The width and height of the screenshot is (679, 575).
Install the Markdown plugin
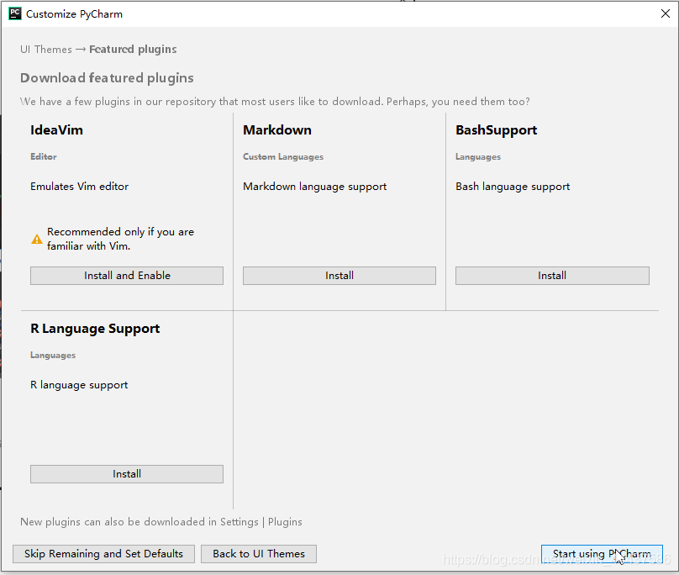click(339, 276)
